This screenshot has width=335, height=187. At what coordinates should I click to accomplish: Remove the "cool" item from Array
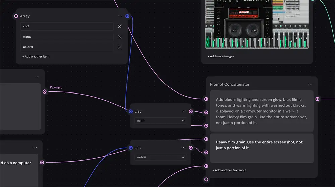tap(119, 26)
